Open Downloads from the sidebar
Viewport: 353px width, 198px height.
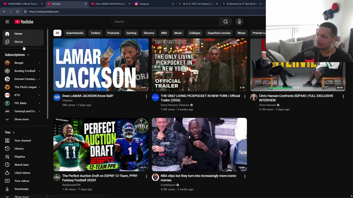pos(23,189)
